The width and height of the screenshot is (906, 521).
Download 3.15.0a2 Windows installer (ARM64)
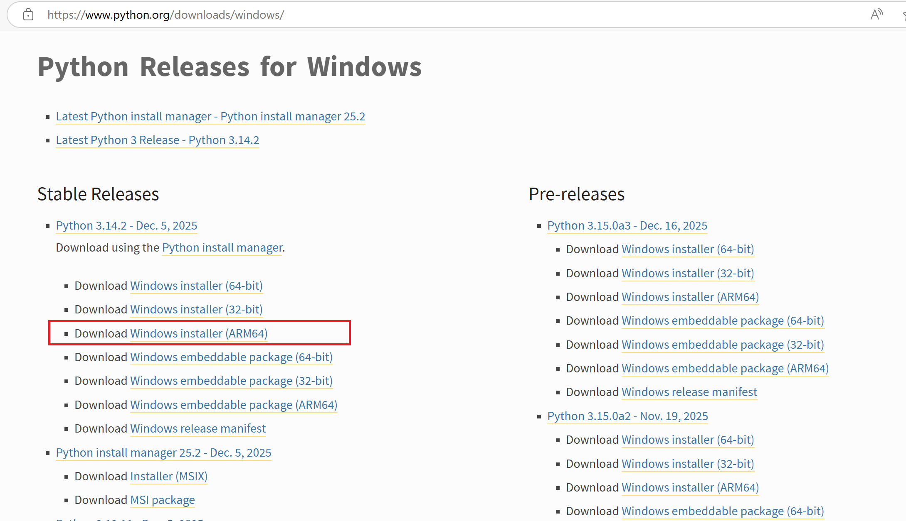pyautogui.click(x=690, y=487)
